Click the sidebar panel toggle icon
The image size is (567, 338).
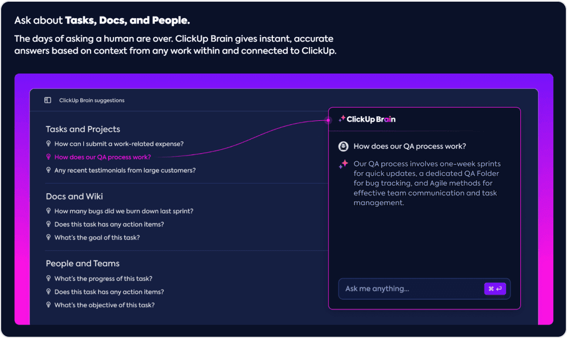click(x=48, y=100)
